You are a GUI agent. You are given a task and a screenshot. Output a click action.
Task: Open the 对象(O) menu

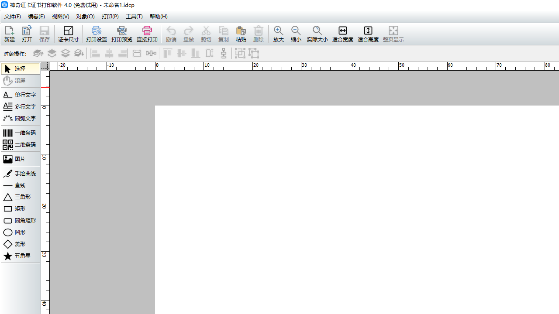click(85, 17)
